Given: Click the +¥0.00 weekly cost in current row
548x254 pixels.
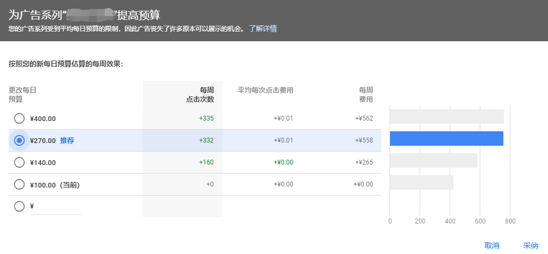Looking at the screenshot, I should (363, 184).
